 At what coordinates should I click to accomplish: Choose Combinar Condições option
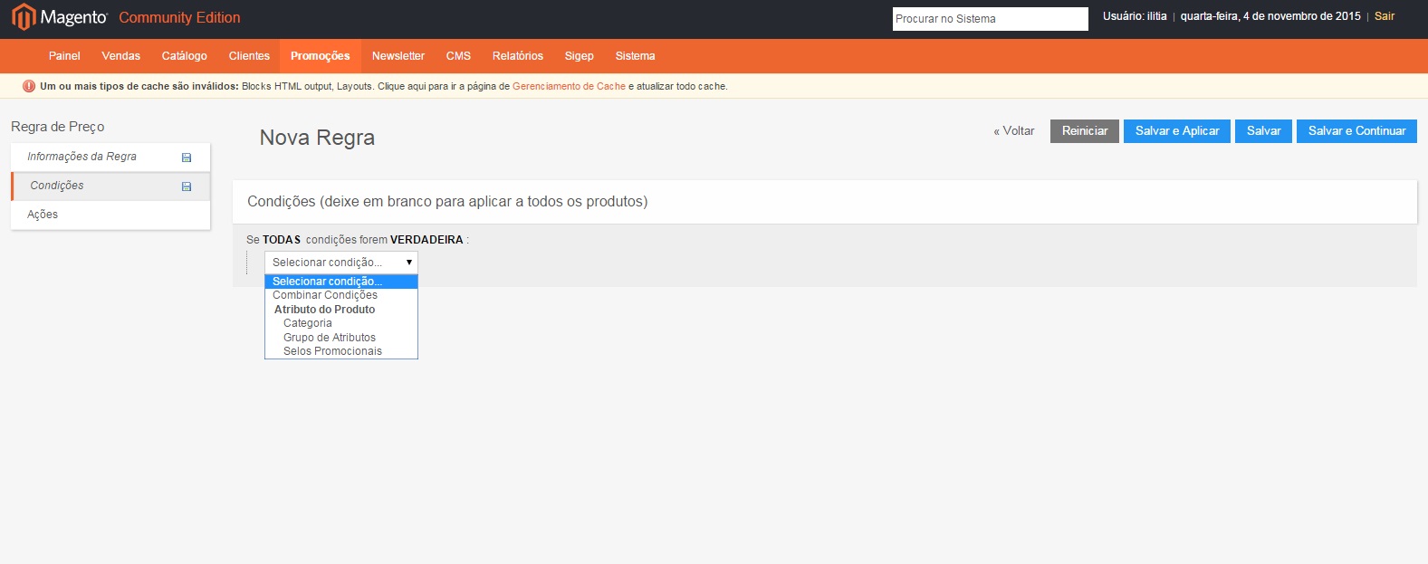click(x=341, y=295)
